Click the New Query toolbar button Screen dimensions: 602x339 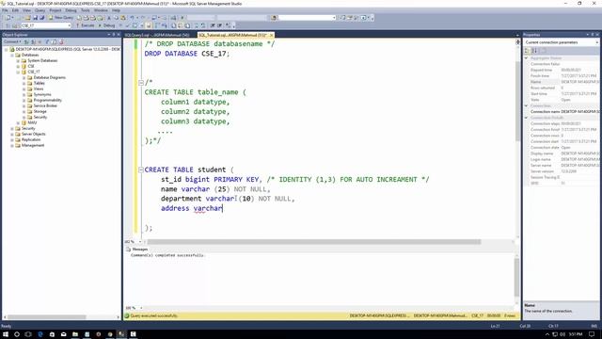click(x=60, y=18)
